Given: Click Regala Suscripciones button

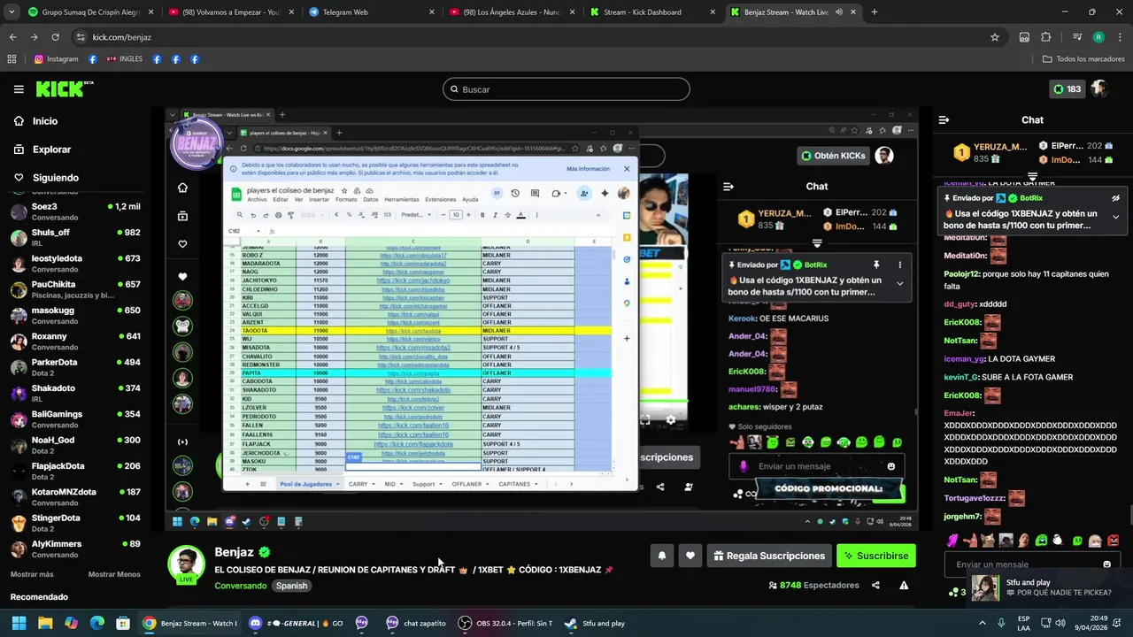Looking at the screenshot, I should [x=769, y=556].
